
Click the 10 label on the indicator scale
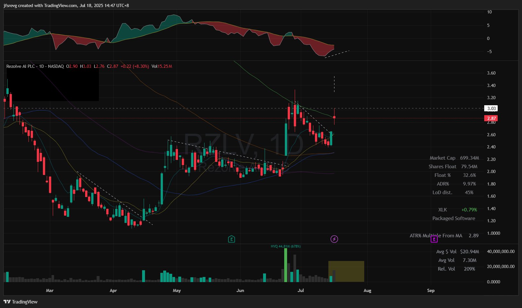coord(489,12)
